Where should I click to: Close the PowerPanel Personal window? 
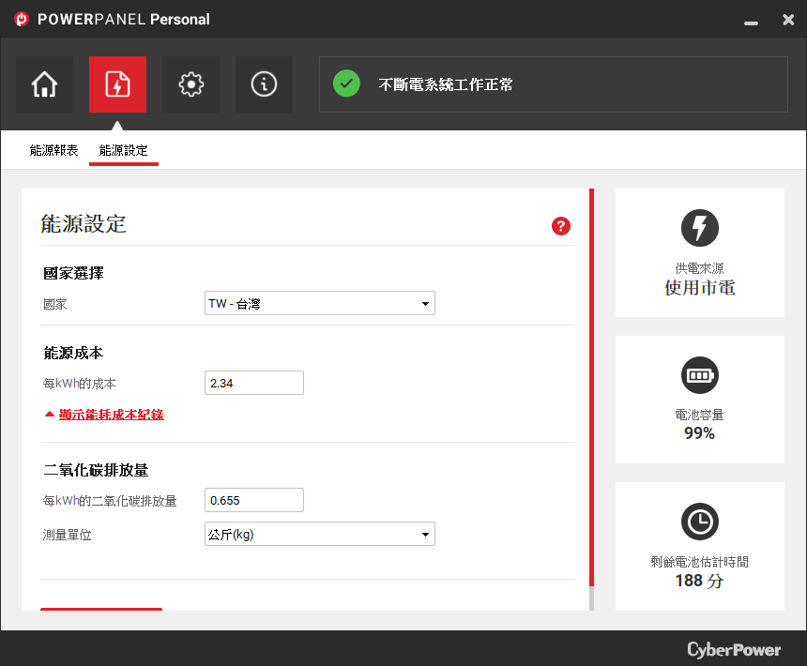click(788, 20)
